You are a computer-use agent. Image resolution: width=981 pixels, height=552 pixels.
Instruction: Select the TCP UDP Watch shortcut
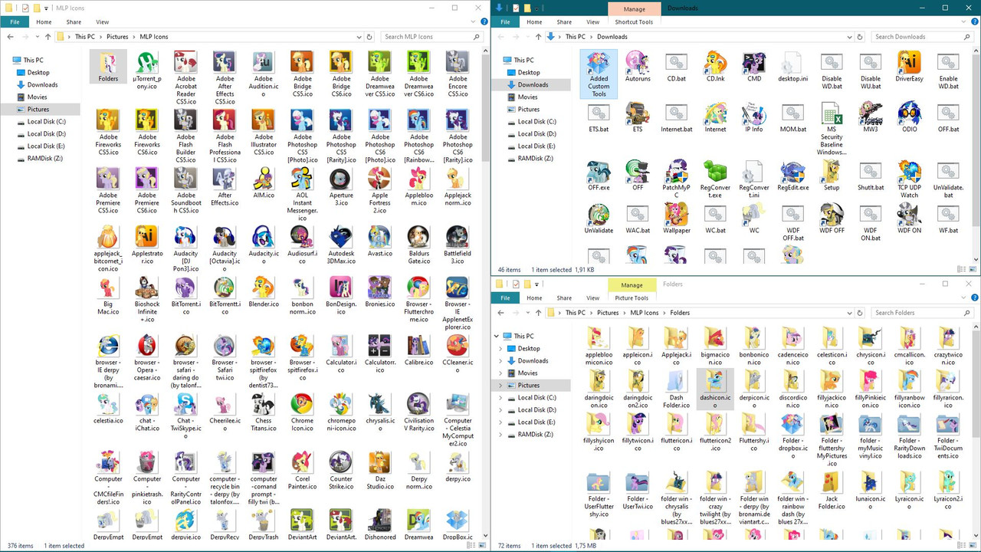point(909,179)
